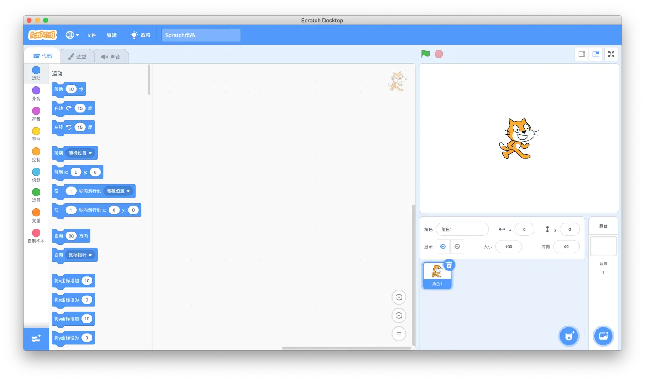Hide the sprite with crossed-eye icon
Screen dimensions: 645x381
[x=457, y=247]
